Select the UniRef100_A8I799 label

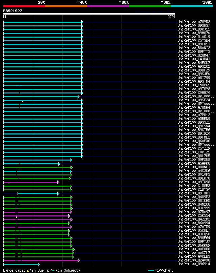click(x=194, y=78)
